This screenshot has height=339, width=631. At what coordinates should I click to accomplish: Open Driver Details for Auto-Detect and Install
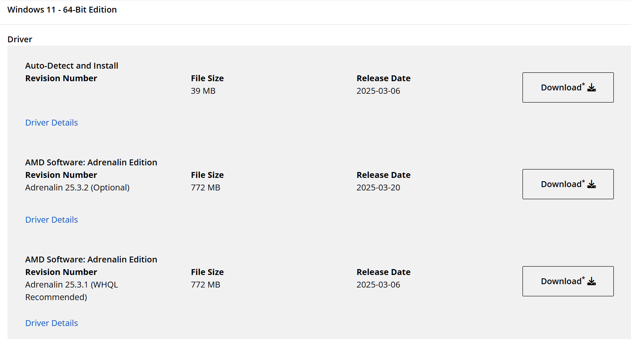point(52,123)
